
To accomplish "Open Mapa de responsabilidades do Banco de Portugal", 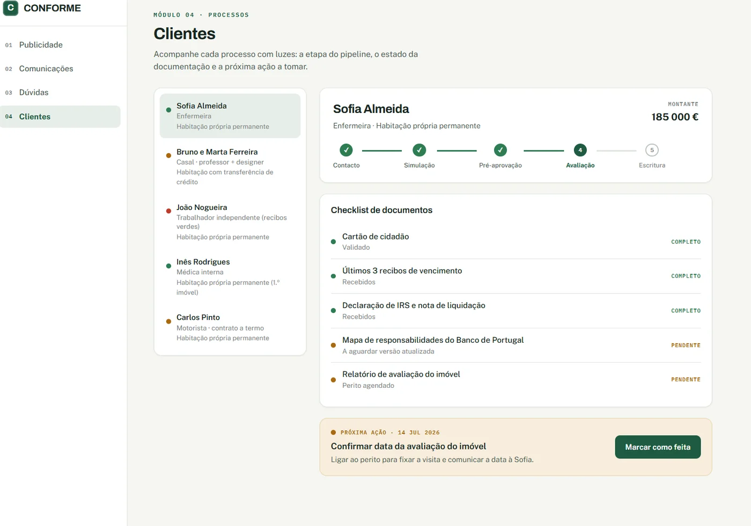I will point(516,345).
